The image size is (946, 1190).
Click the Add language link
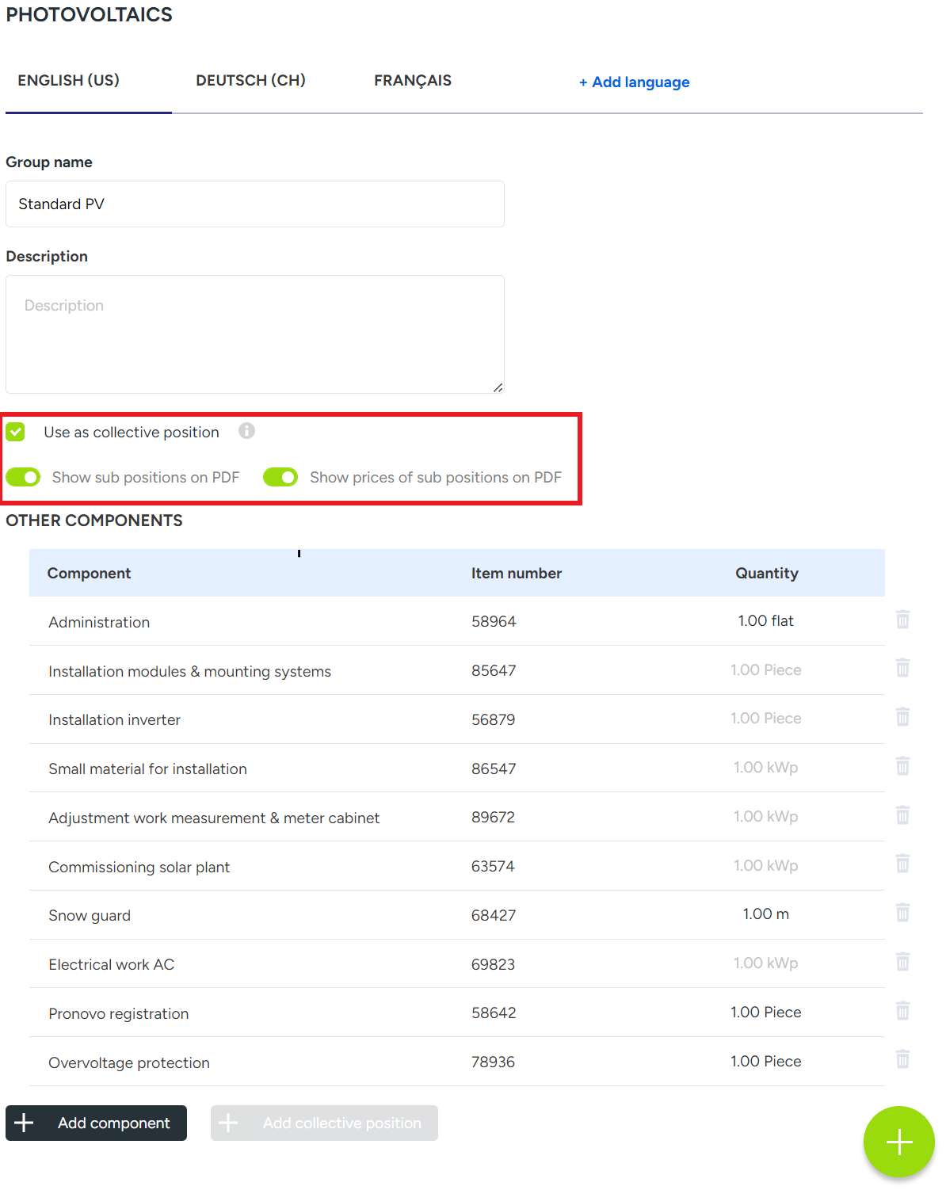point(634,82)
